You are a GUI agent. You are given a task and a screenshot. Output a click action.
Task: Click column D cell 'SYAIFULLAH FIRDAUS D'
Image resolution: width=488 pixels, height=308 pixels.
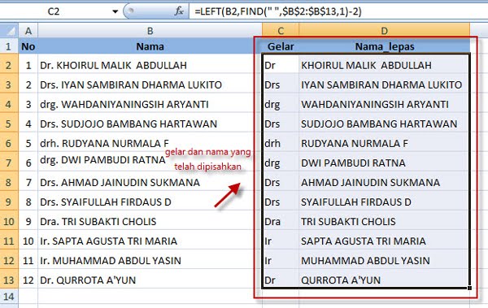pyautogui.click(x=385, y=202)
